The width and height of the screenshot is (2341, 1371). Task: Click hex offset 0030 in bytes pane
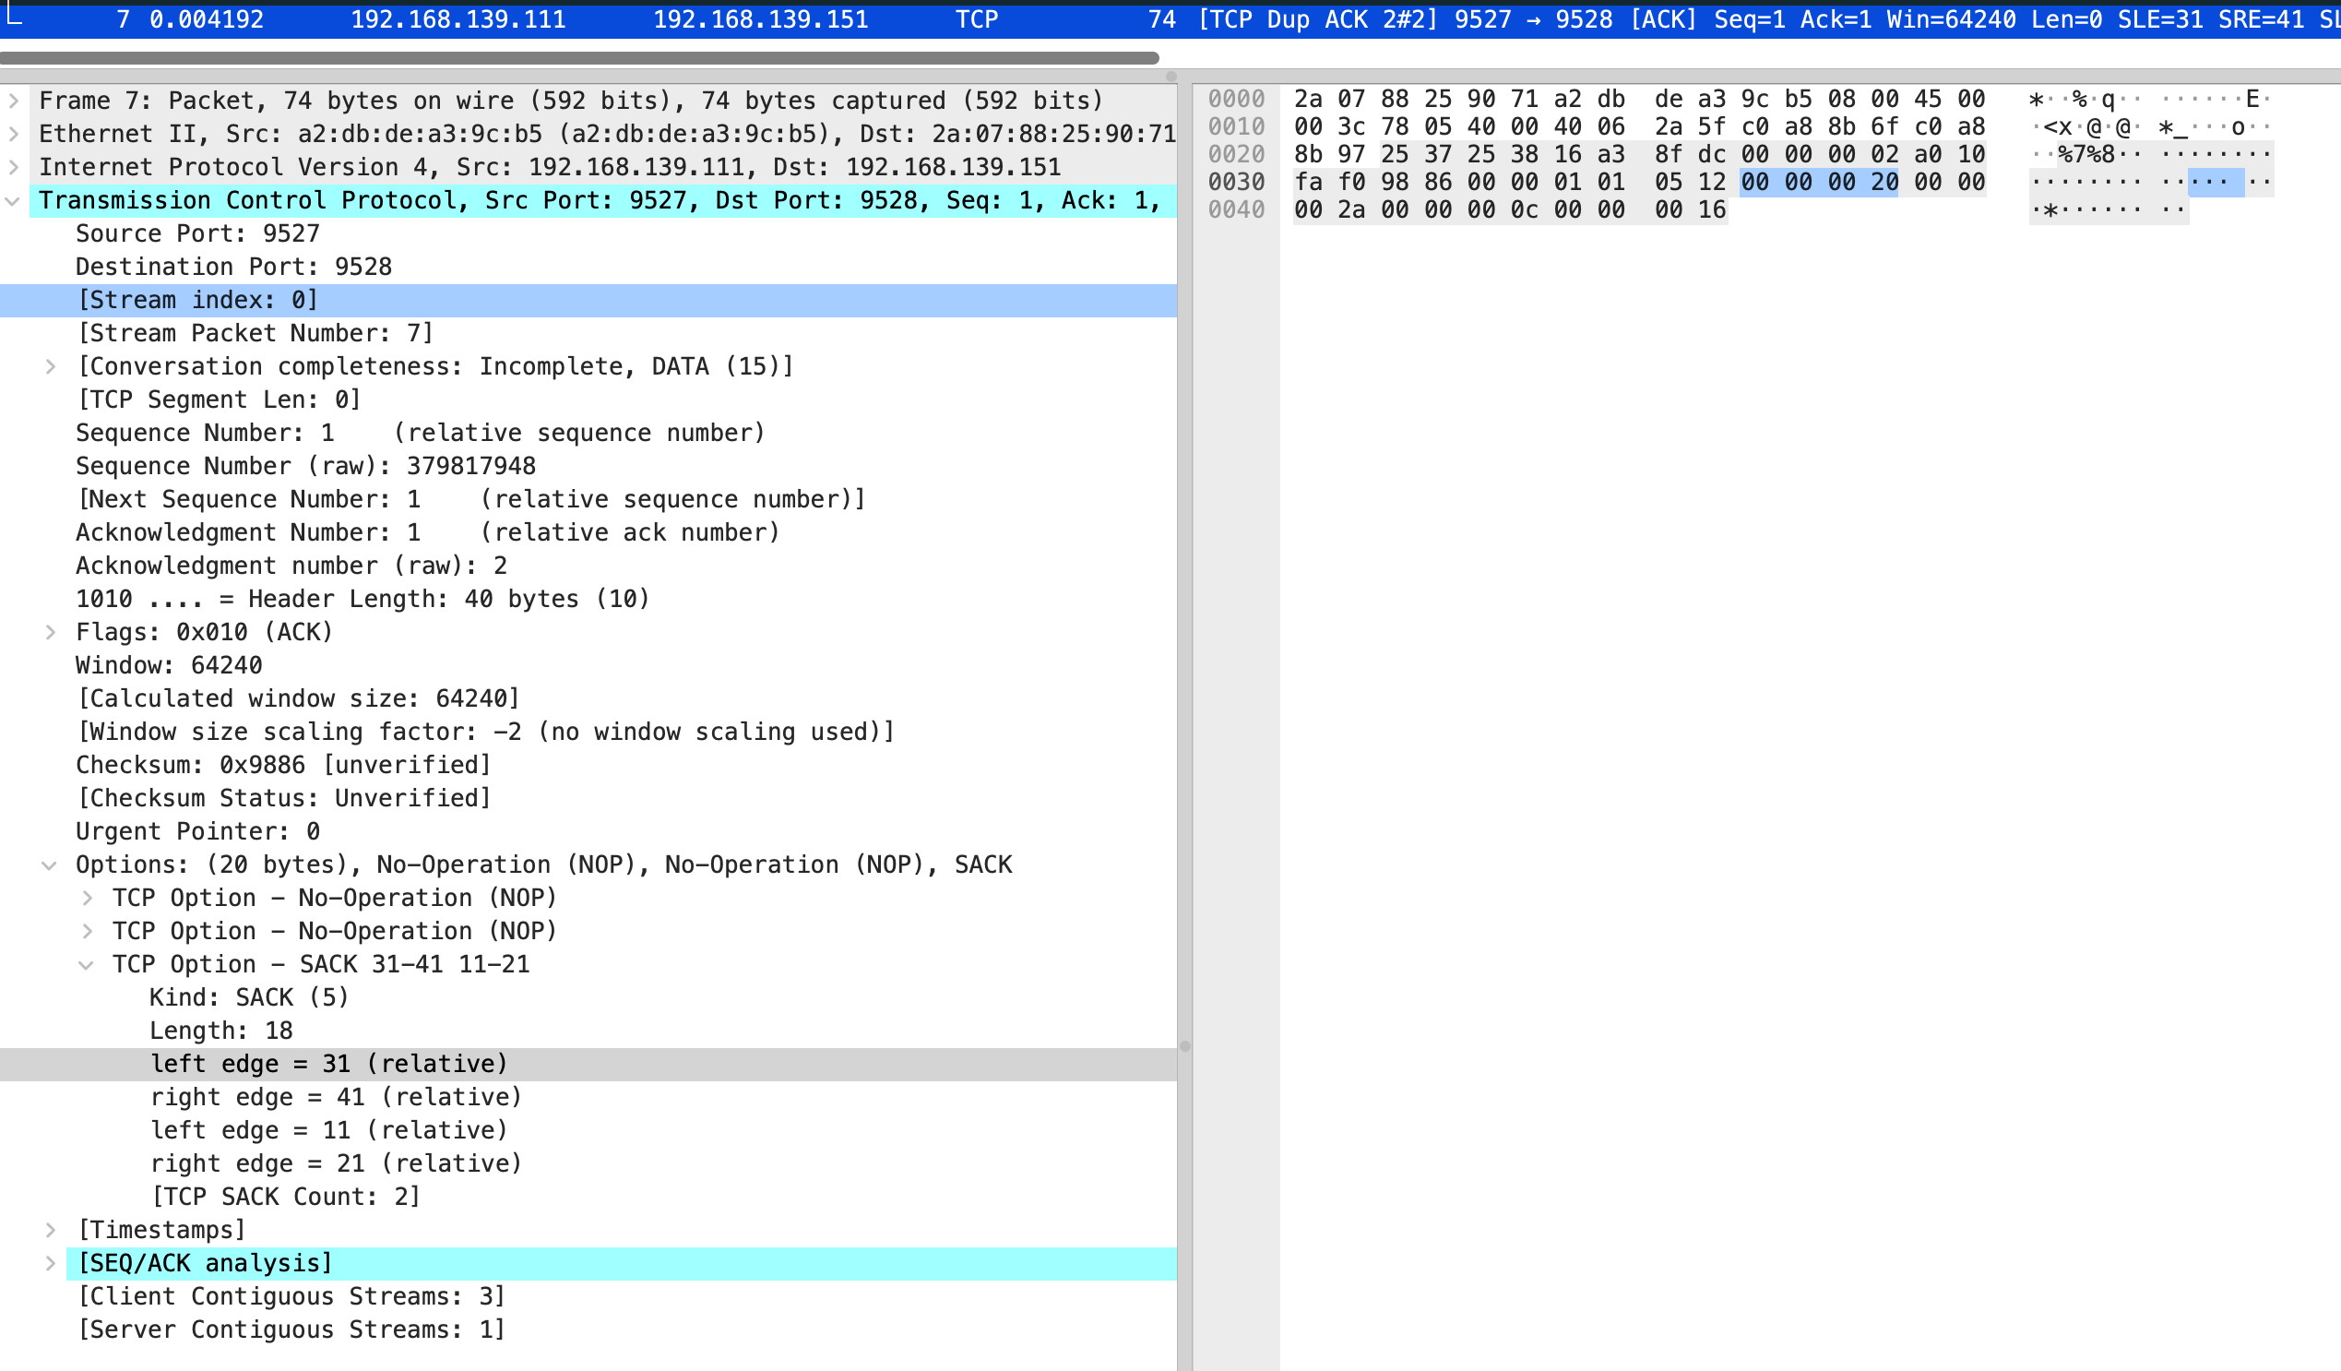point(1236,182)
